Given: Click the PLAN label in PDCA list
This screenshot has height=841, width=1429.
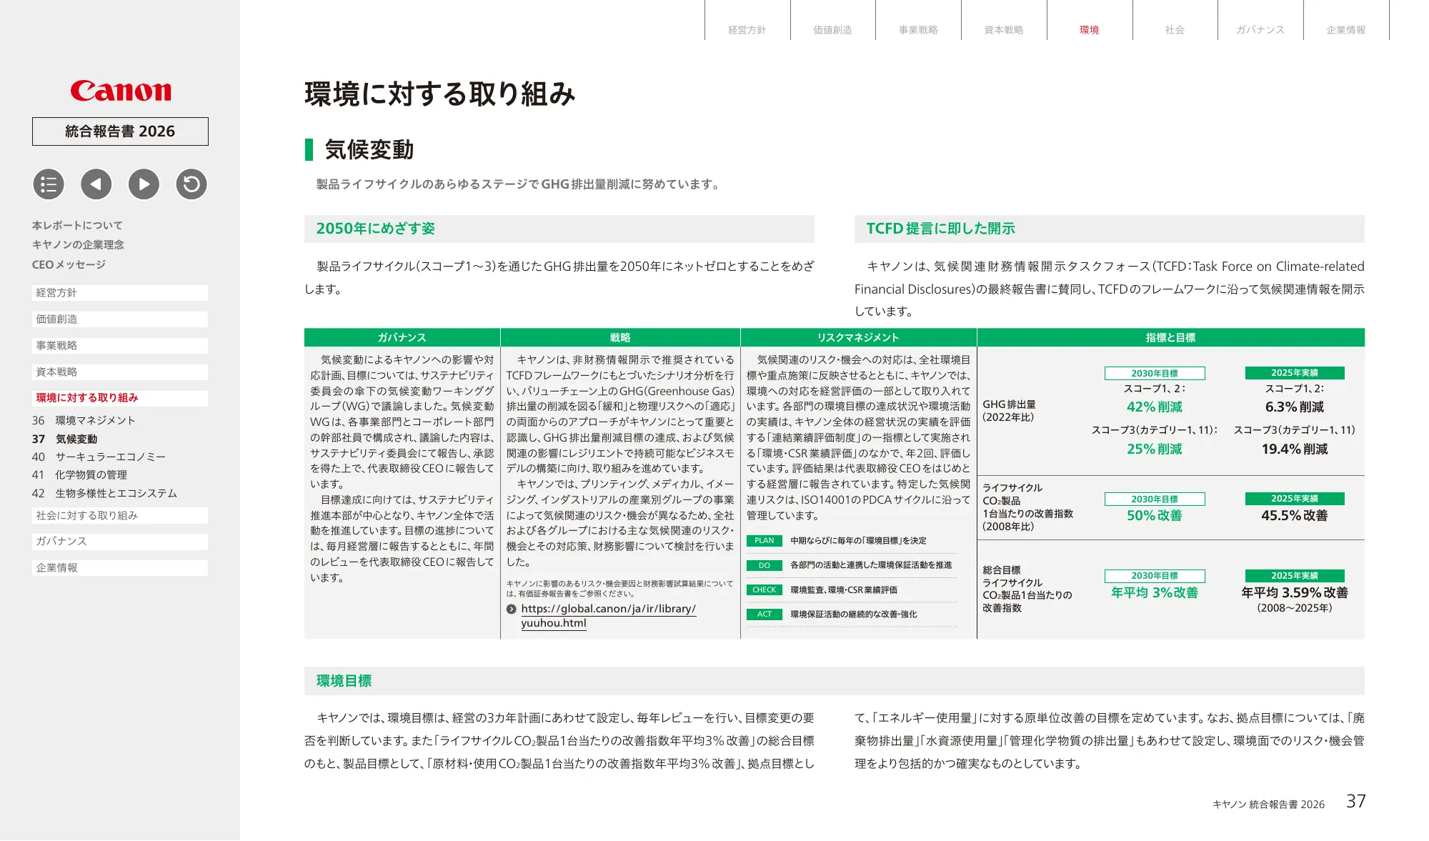Looking at the screenshot, I should pos(764,541).
